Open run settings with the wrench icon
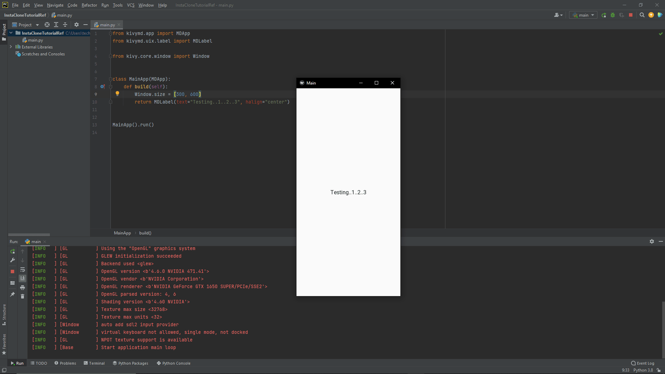This screenshot has width=665, height=374. pyautogui.click(x=12, y=260)
